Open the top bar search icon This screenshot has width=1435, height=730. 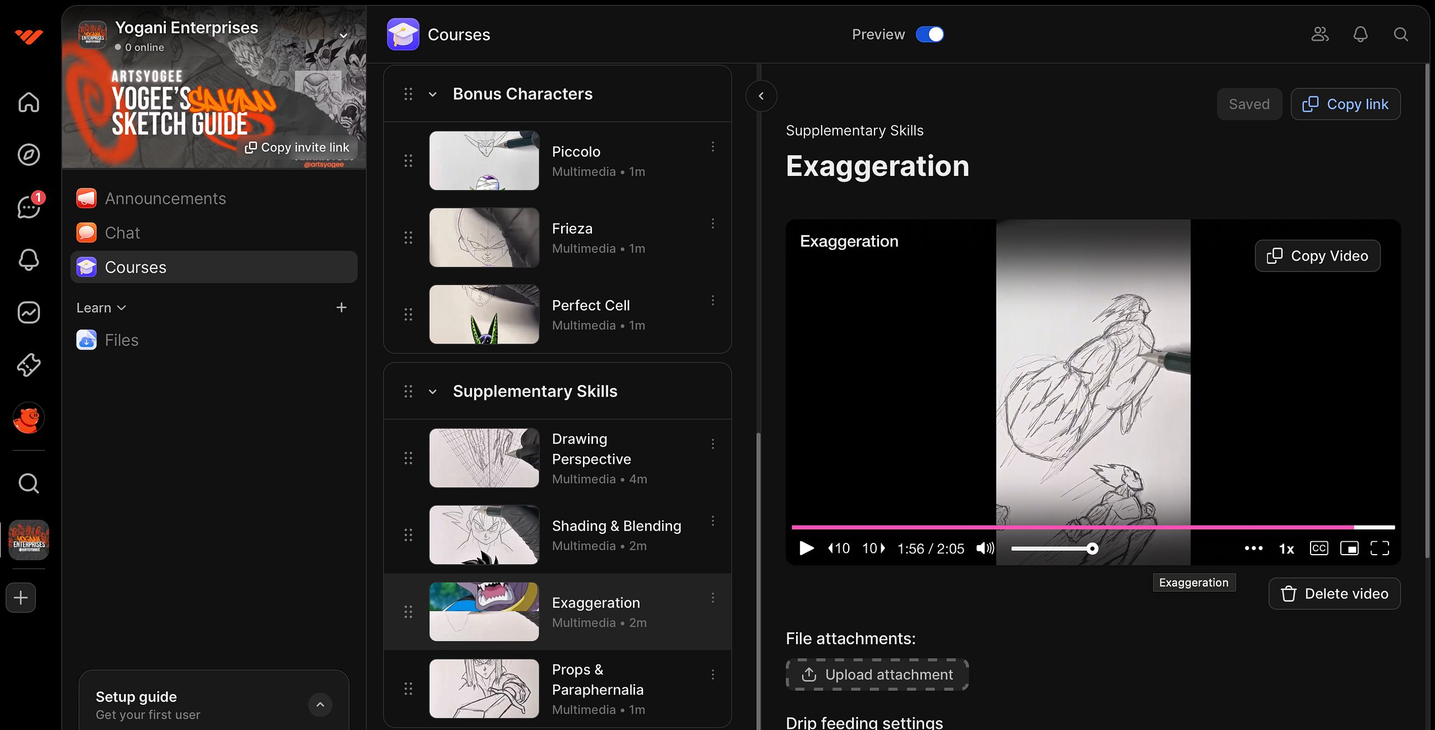(x=1401, y=35)
